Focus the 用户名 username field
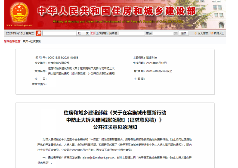The height and width of the screenshot is (168, 238). pyautogui.click(x=132, y=34)
